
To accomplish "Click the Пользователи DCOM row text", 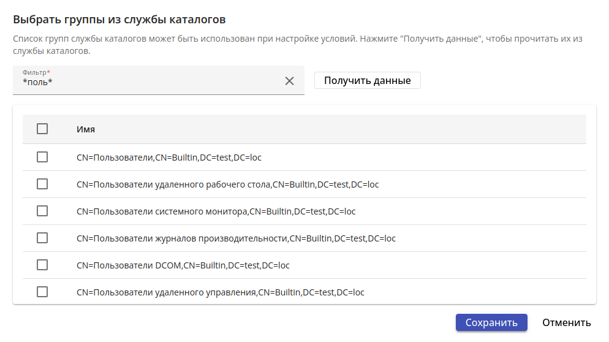I will pyautogui.click(x=183, y=265).
